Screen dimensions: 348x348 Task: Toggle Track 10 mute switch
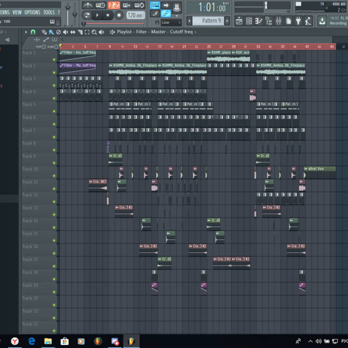54,175
